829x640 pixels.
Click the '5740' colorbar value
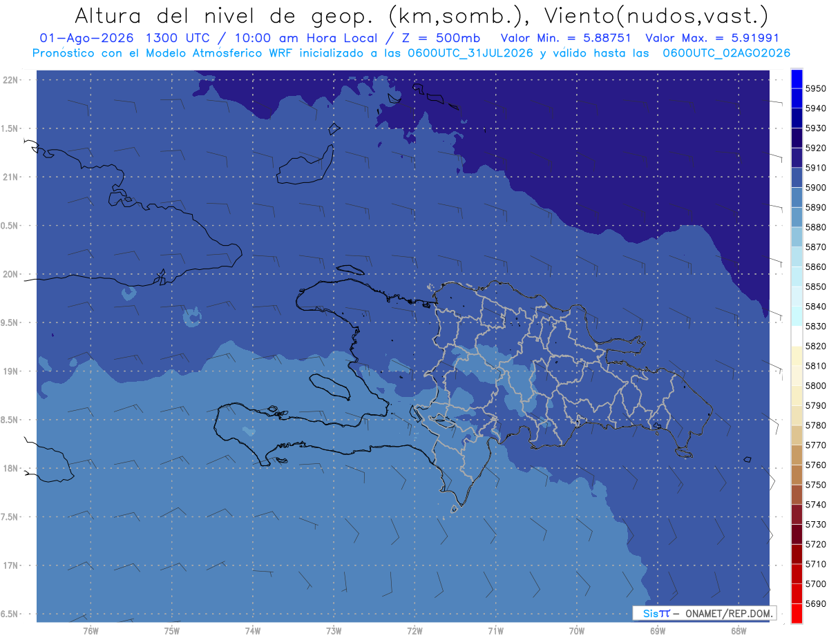[816, 505]
